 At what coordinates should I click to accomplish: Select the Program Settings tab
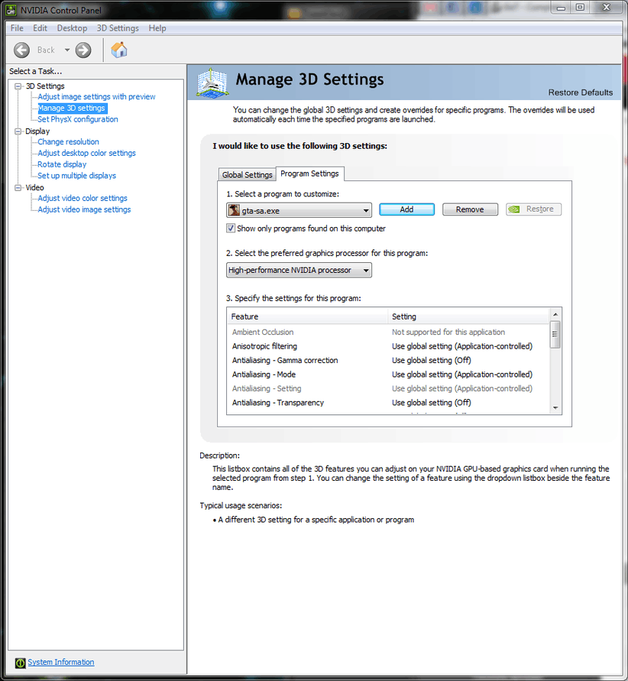coord(309,173)
